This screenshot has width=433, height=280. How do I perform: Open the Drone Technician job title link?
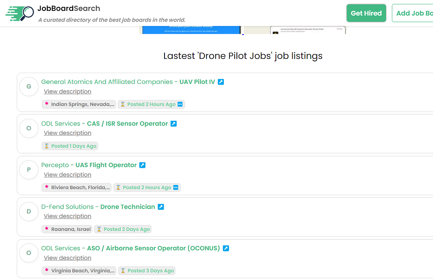coord(127,207)
